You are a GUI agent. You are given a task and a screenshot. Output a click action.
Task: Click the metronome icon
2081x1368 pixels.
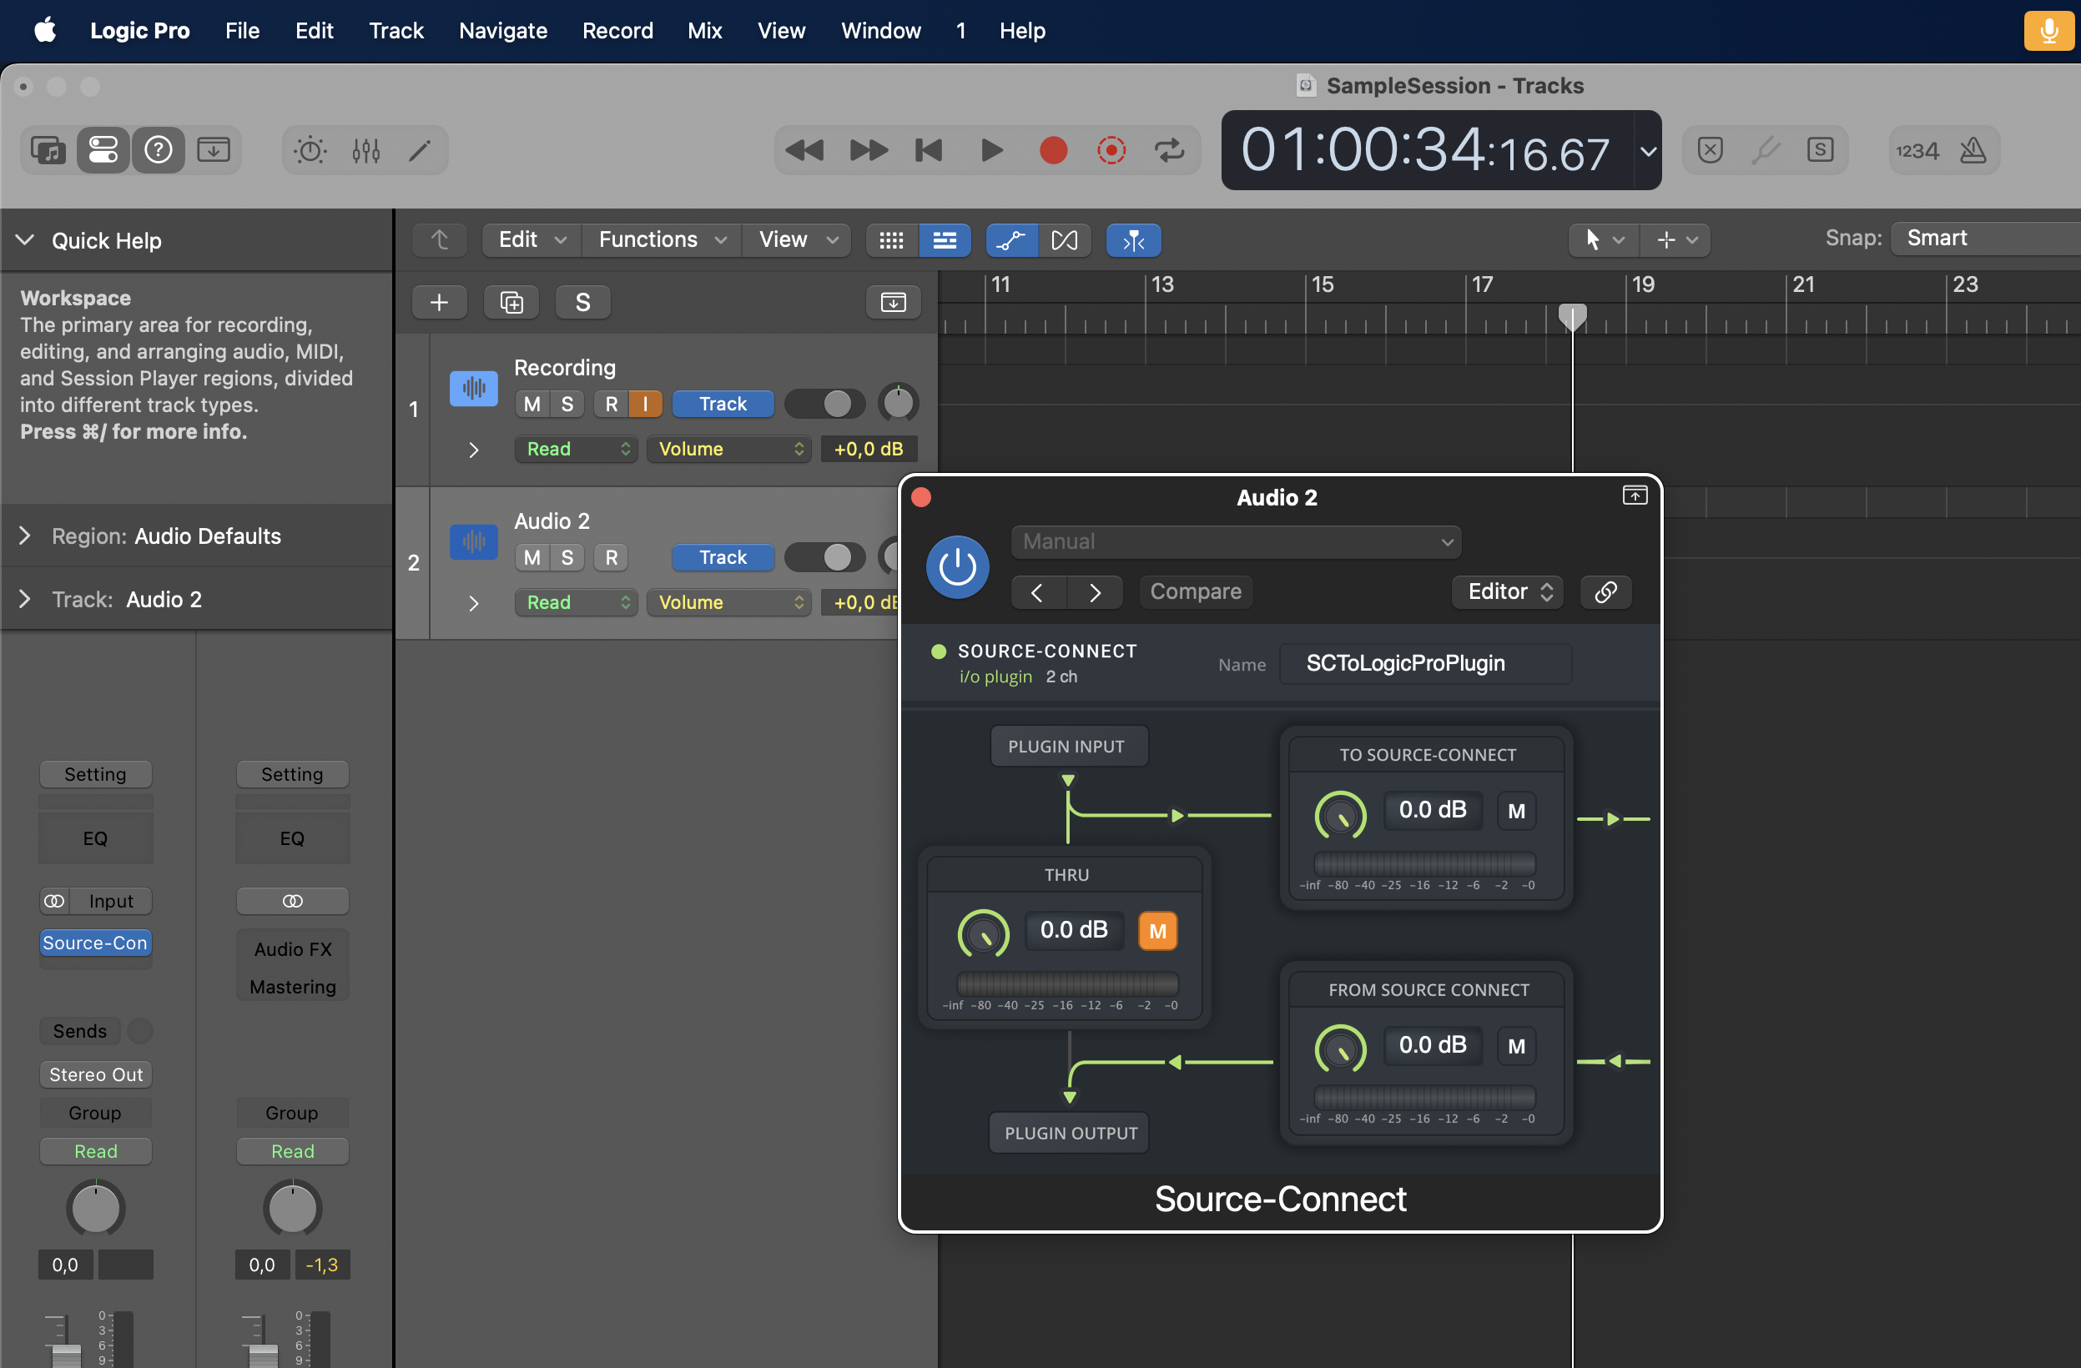pos(1973,150)
